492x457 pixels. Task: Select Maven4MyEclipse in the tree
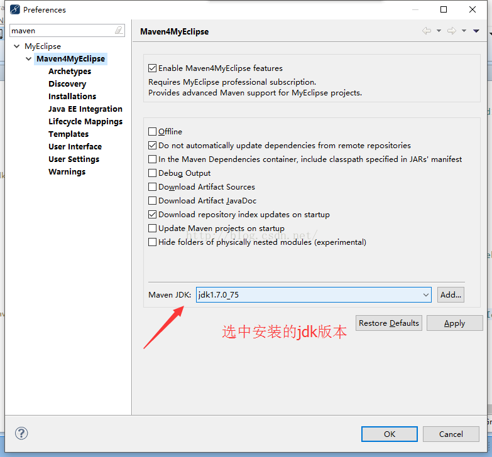(70, 58)
